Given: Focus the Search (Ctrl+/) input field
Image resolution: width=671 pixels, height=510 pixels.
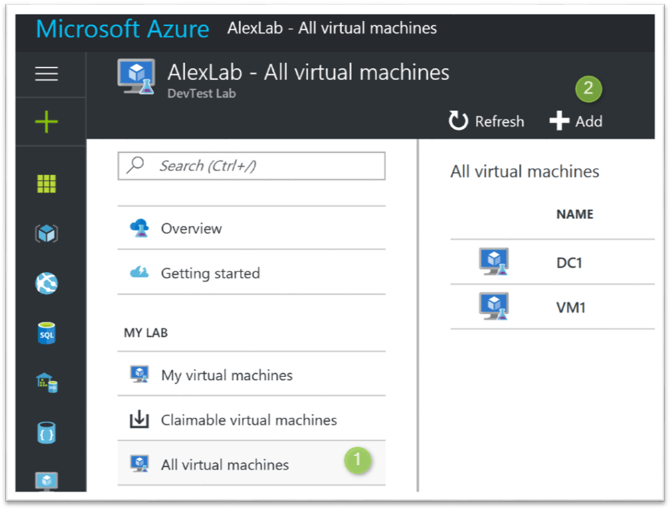Looking at the screenshot, I should [x=252, y=165].
